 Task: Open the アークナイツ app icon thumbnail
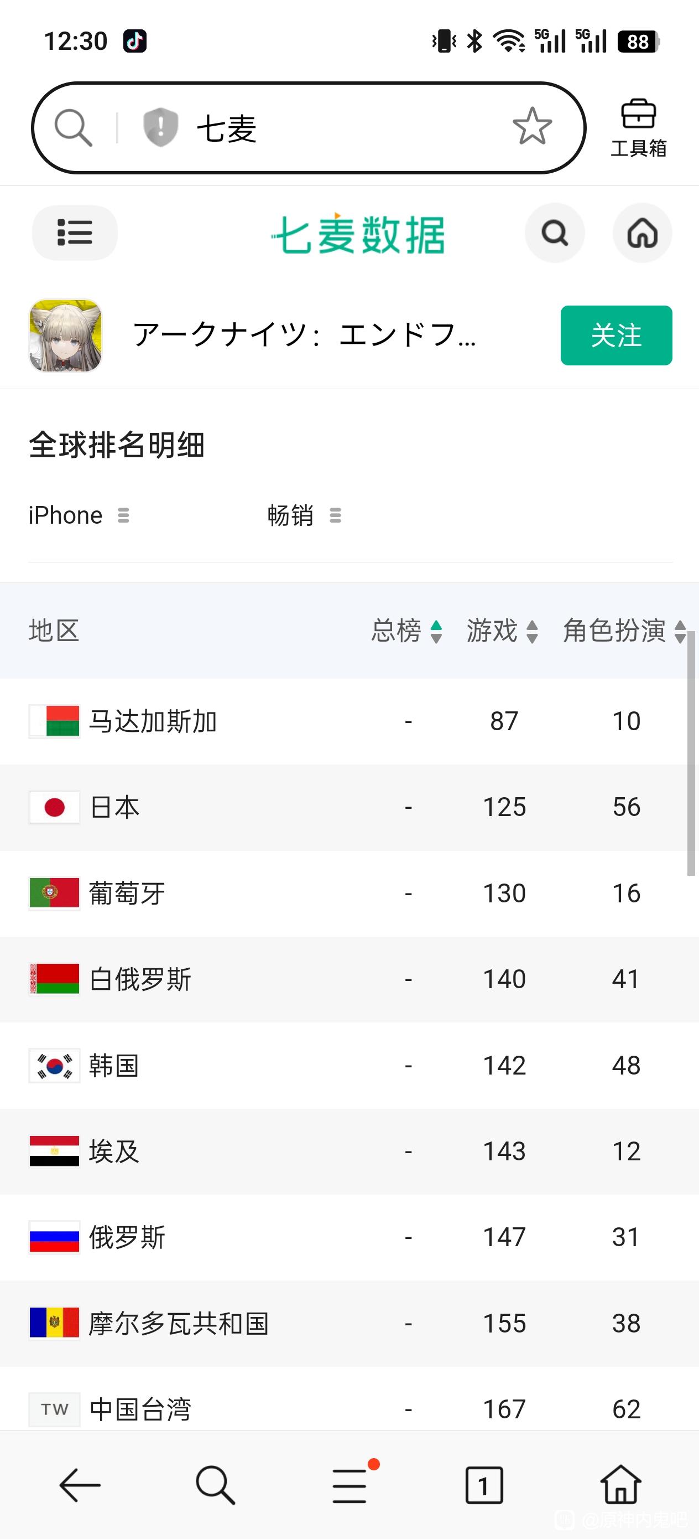pos(66,335)
